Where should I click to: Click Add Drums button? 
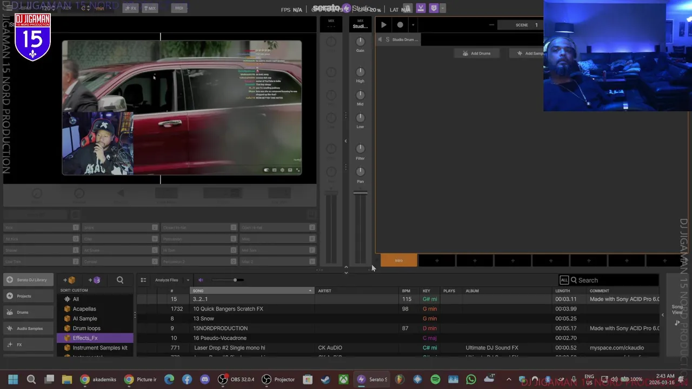[476, 53]
